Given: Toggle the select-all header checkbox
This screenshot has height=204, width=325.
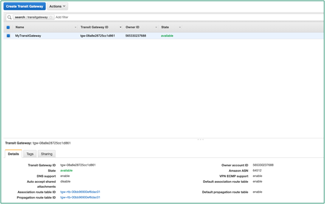Looking at the screenshot, I should [8, 27].
